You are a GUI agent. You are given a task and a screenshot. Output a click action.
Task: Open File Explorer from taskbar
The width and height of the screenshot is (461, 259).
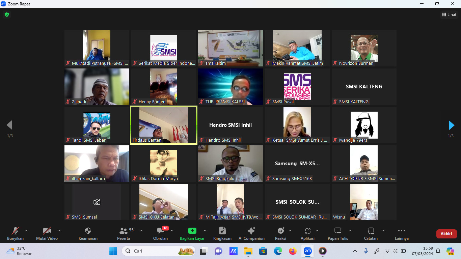pyautogui.click(x=248, y=251)
